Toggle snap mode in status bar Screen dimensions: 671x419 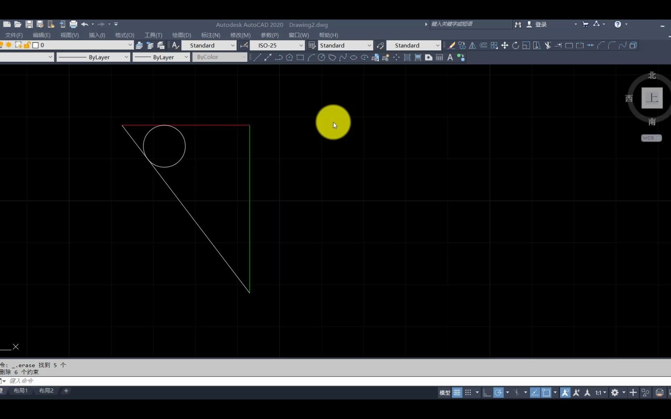(x=468, y=392)
